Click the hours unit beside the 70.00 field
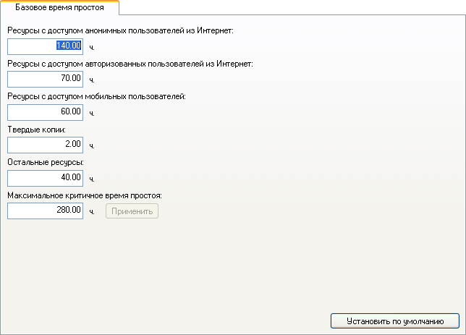The height and width of the screenshot is (335, 466). (x=92, y=80)
